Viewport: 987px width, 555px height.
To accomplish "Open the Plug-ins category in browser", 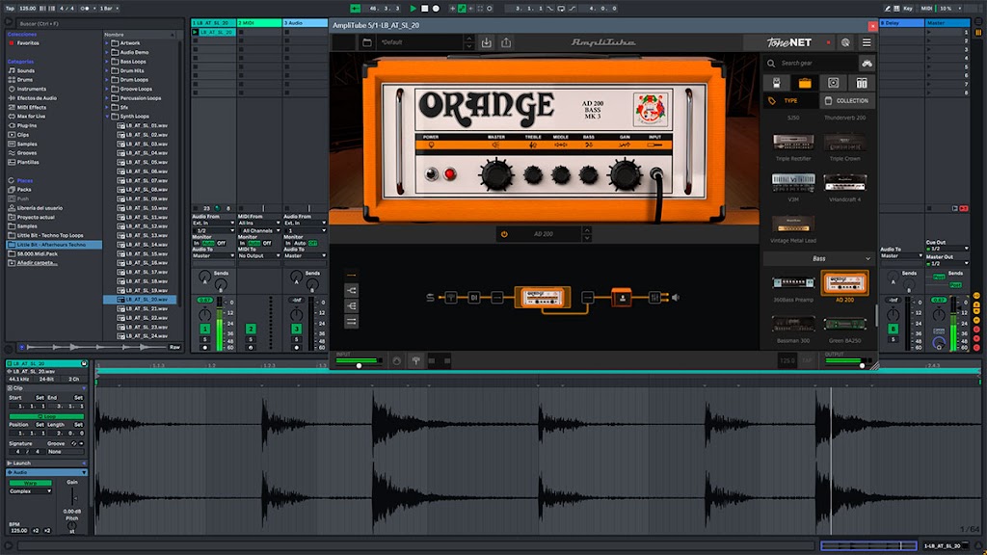I will pos(26,125).
